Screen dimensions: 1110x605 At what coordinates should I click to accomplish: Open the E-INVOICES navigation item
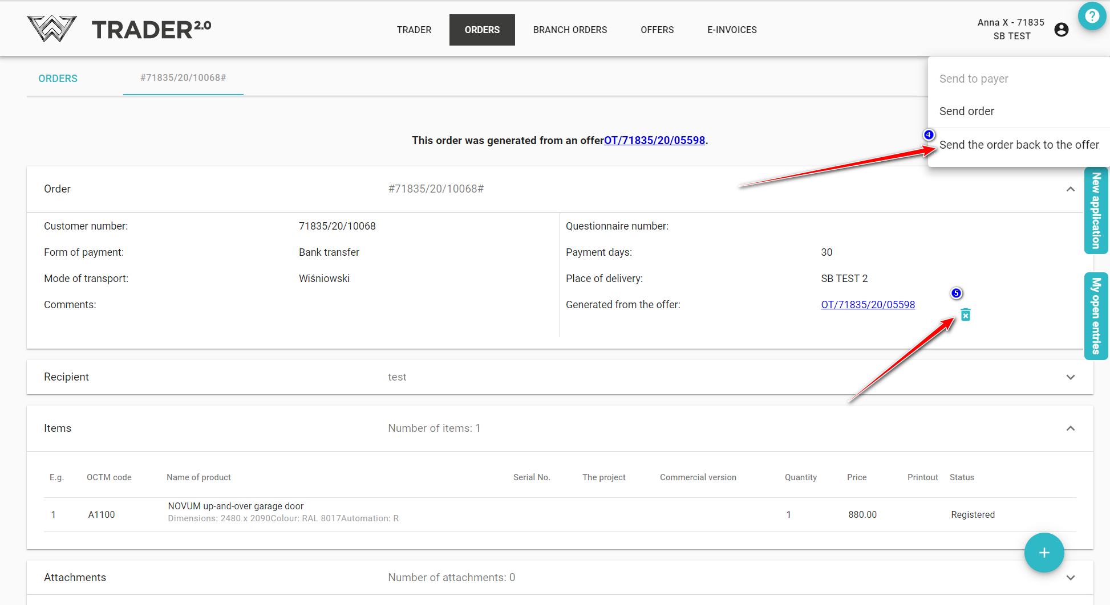(732, 30)
